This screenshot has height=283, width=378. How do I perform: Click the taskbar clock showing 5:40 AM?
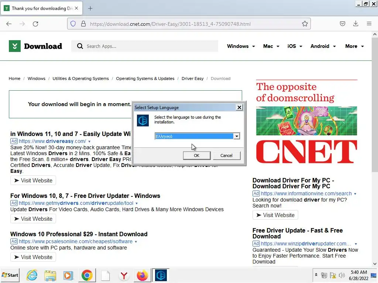[359, 275]
